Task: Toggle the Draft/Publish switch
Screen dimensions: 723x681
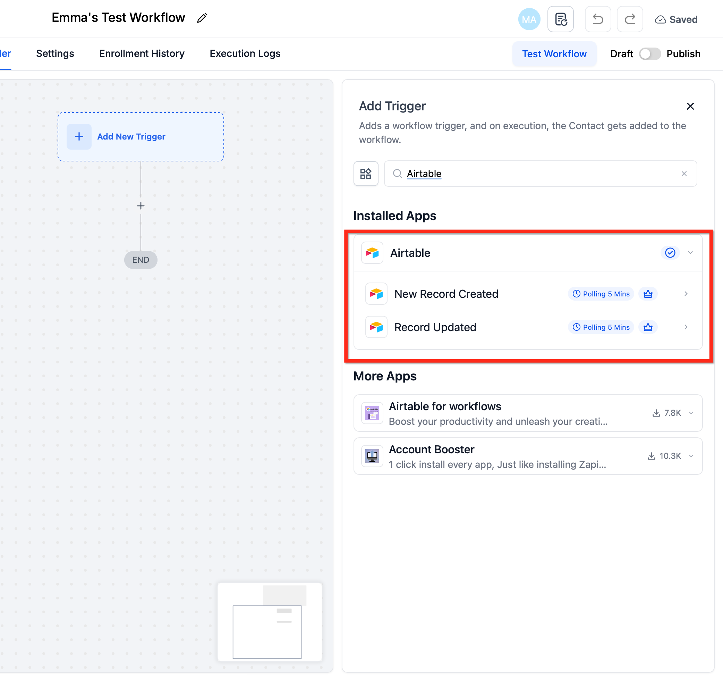Action: click(649, 54)
